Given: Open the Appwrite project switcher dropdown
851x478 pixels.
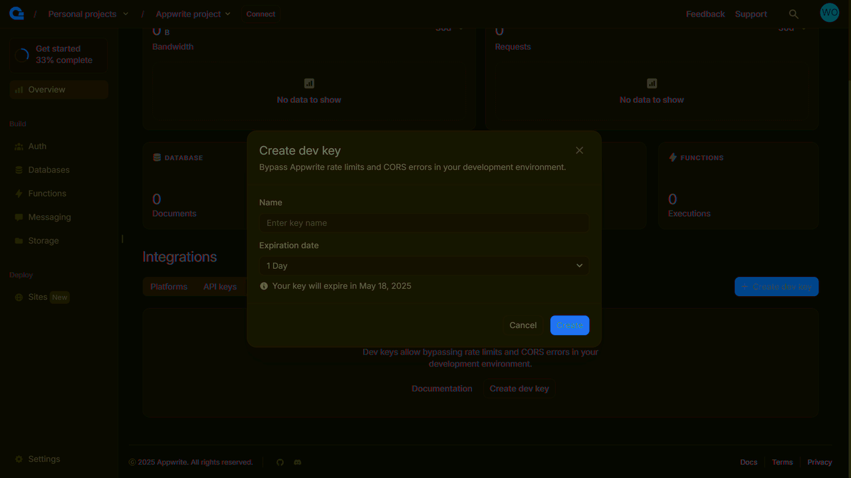Looking at the screenshot, I should click(x=193, y=13).
